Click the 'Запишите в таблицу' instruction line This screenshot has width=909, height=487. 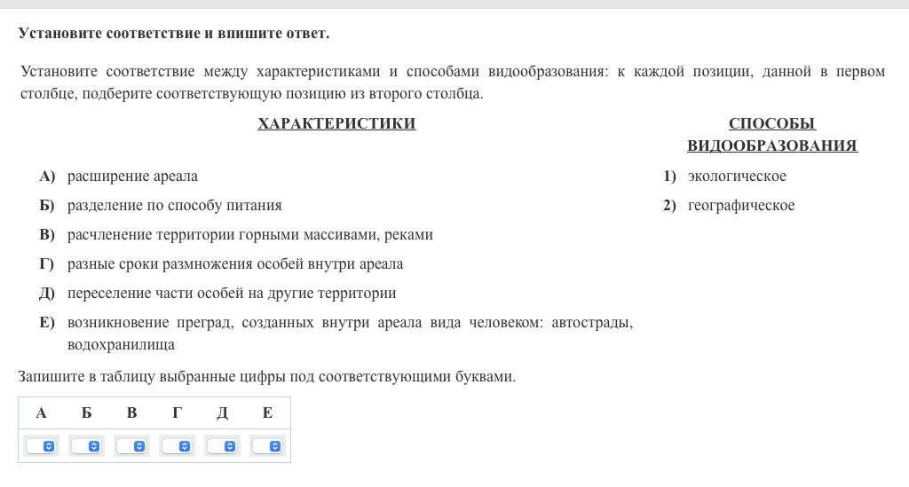pyautogui.click(x=266, y=377)
